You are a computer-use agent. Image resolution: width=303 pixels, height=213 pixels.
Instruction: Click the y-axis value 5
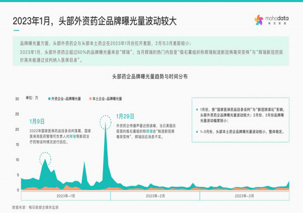(18, 175)
